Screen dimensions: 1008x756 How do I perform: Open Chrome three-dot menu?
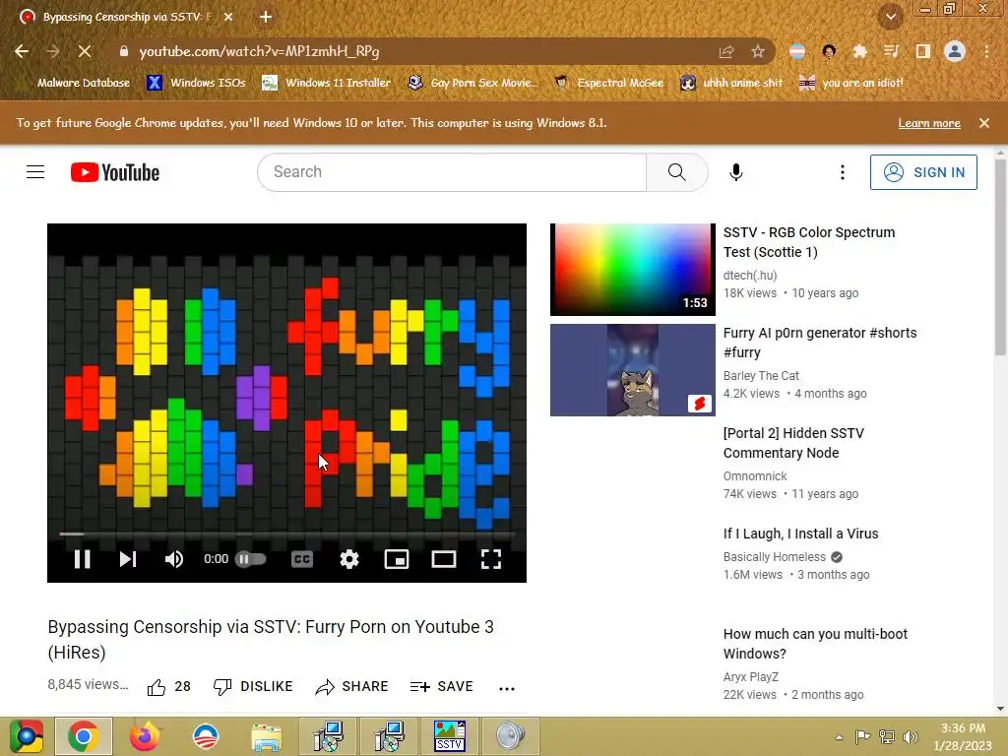tap(986, 51)
